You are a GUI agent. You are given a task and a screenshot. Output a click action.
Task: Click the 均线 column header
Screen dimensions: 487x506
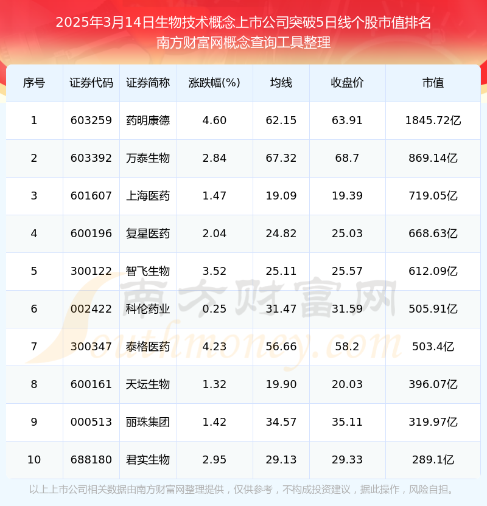click(x=281, y=83)
